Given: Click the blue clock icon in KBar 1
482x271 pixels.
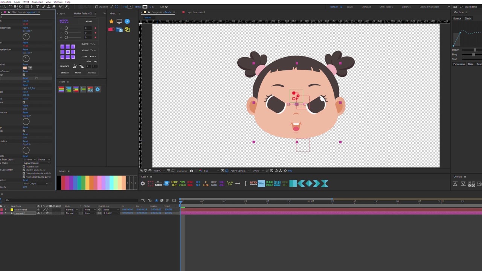Looking at the screenshot, I should click(x=127, y=21).
